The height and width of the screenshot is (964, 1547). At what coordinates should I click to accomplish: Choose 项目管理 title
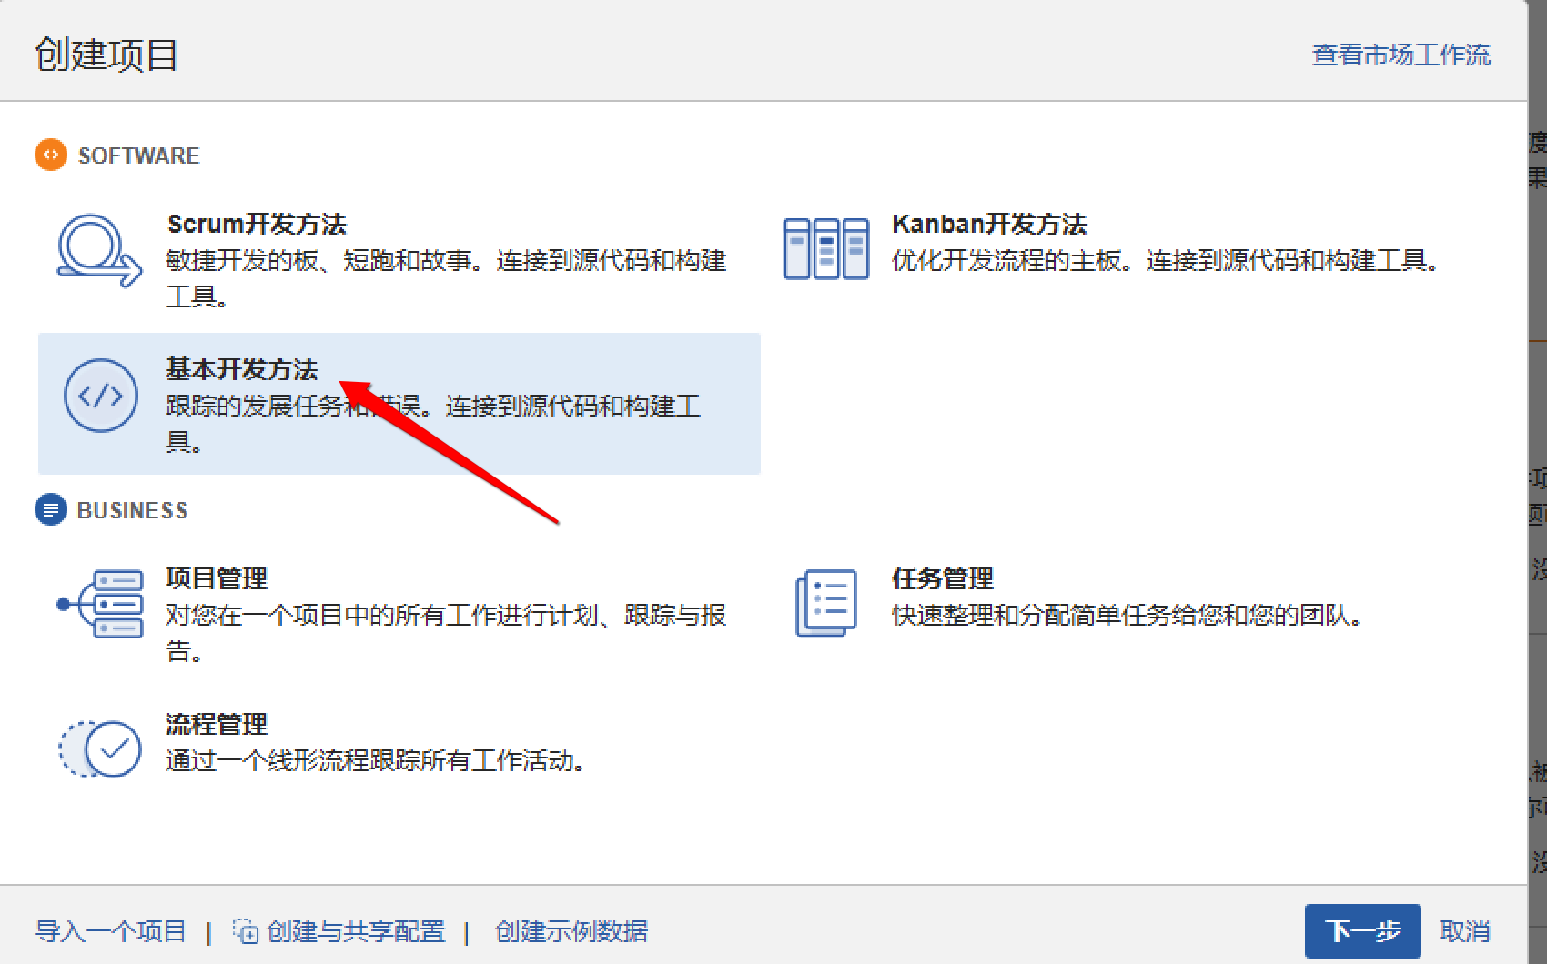tap(217, 578)
